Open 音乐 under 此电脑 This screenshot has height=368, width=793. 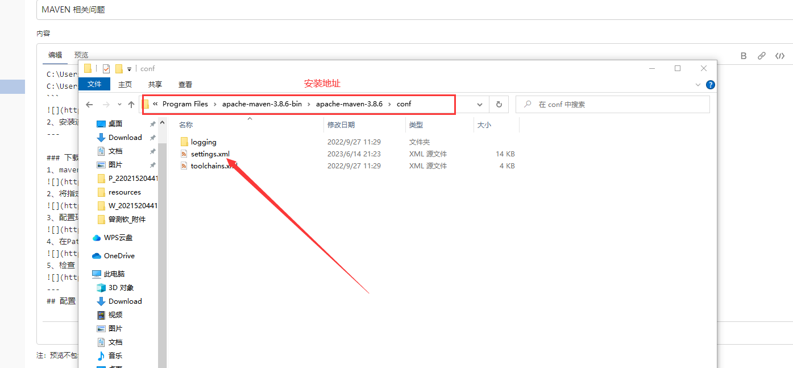point(115,356)
